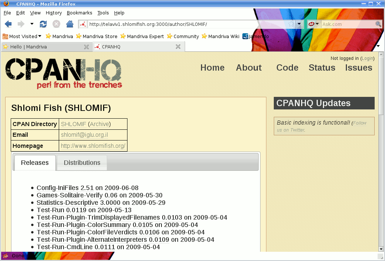
Task: Open the Tools menu
Action: [x=103, y=13]
